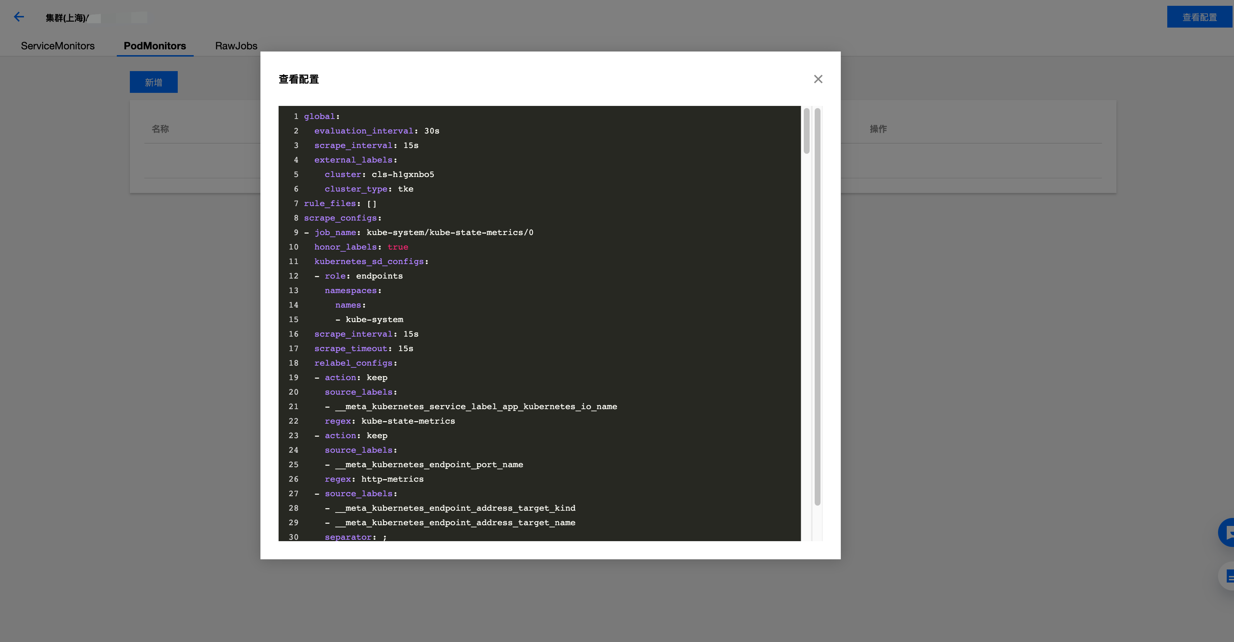Click '- action: keep' on line 23

pos(351,436)
